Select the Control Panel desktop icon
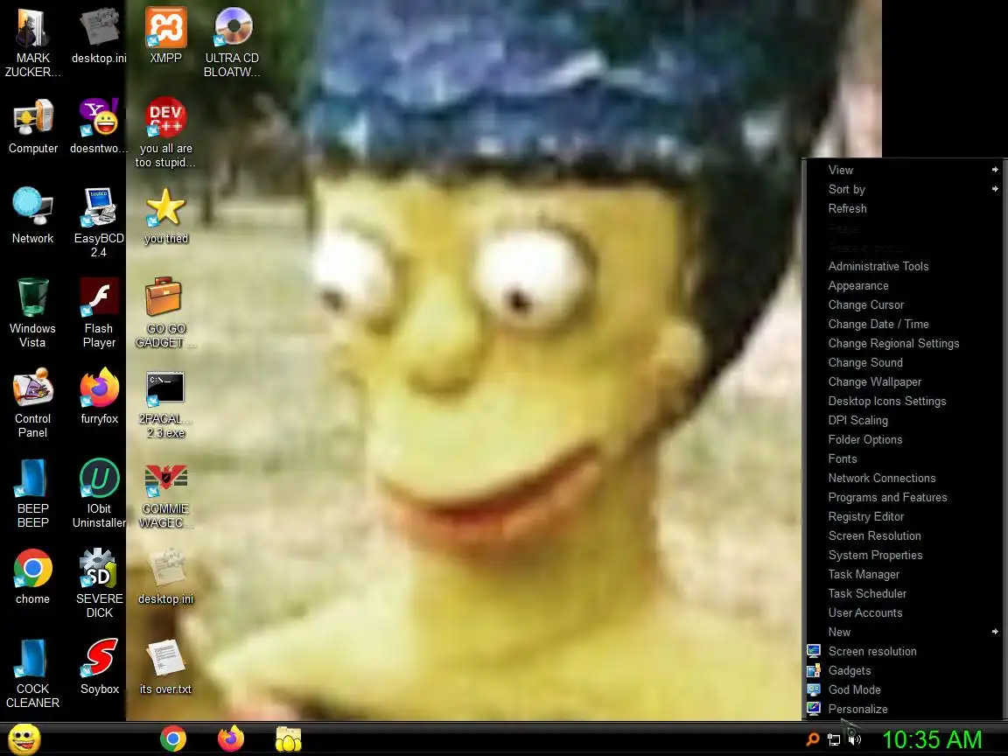Viewport: 1008px width, 756px height. (32, 402)
